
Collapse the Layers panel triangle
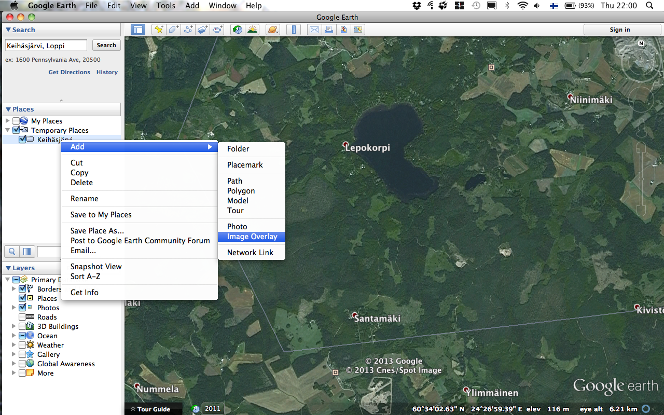click(8, 268)
